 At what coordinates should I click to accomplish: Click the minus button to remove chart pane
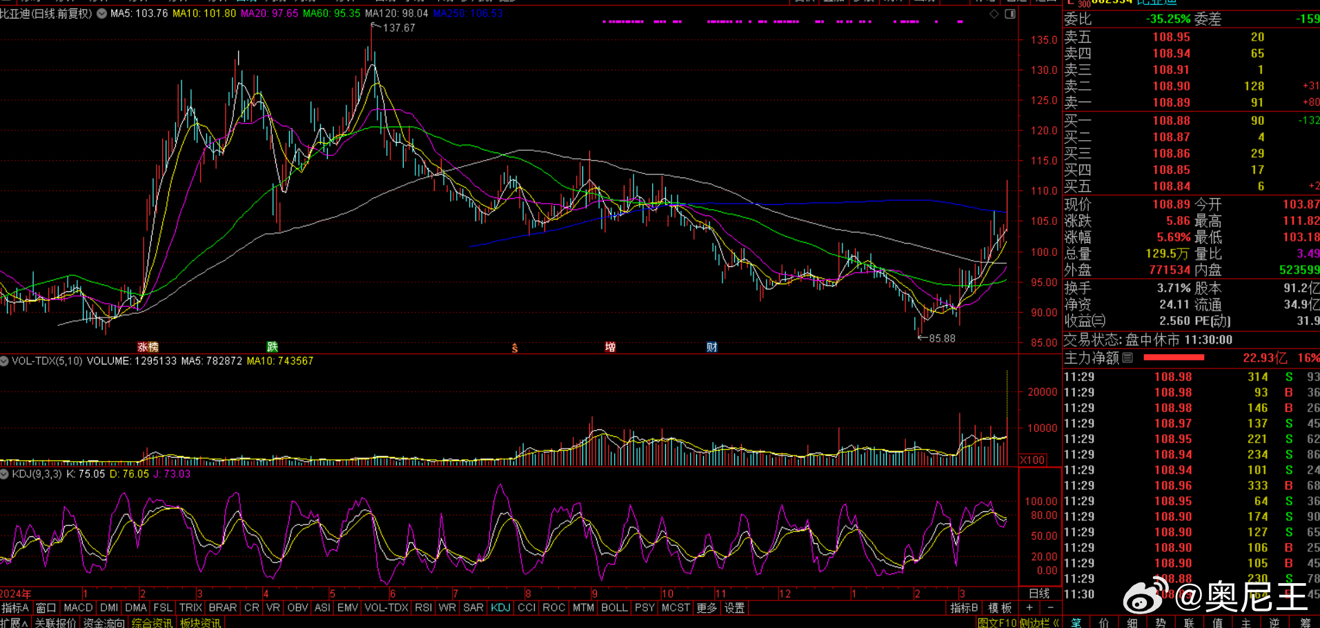1050,608
